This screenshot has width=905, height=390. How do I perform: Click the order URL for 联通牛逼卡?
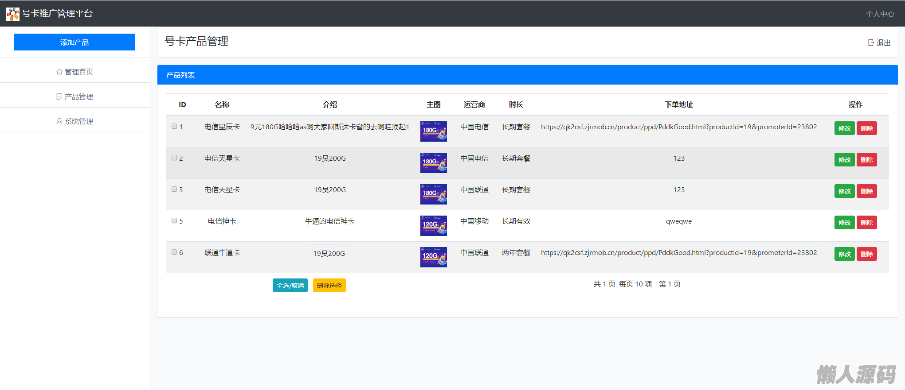(678, 253)
